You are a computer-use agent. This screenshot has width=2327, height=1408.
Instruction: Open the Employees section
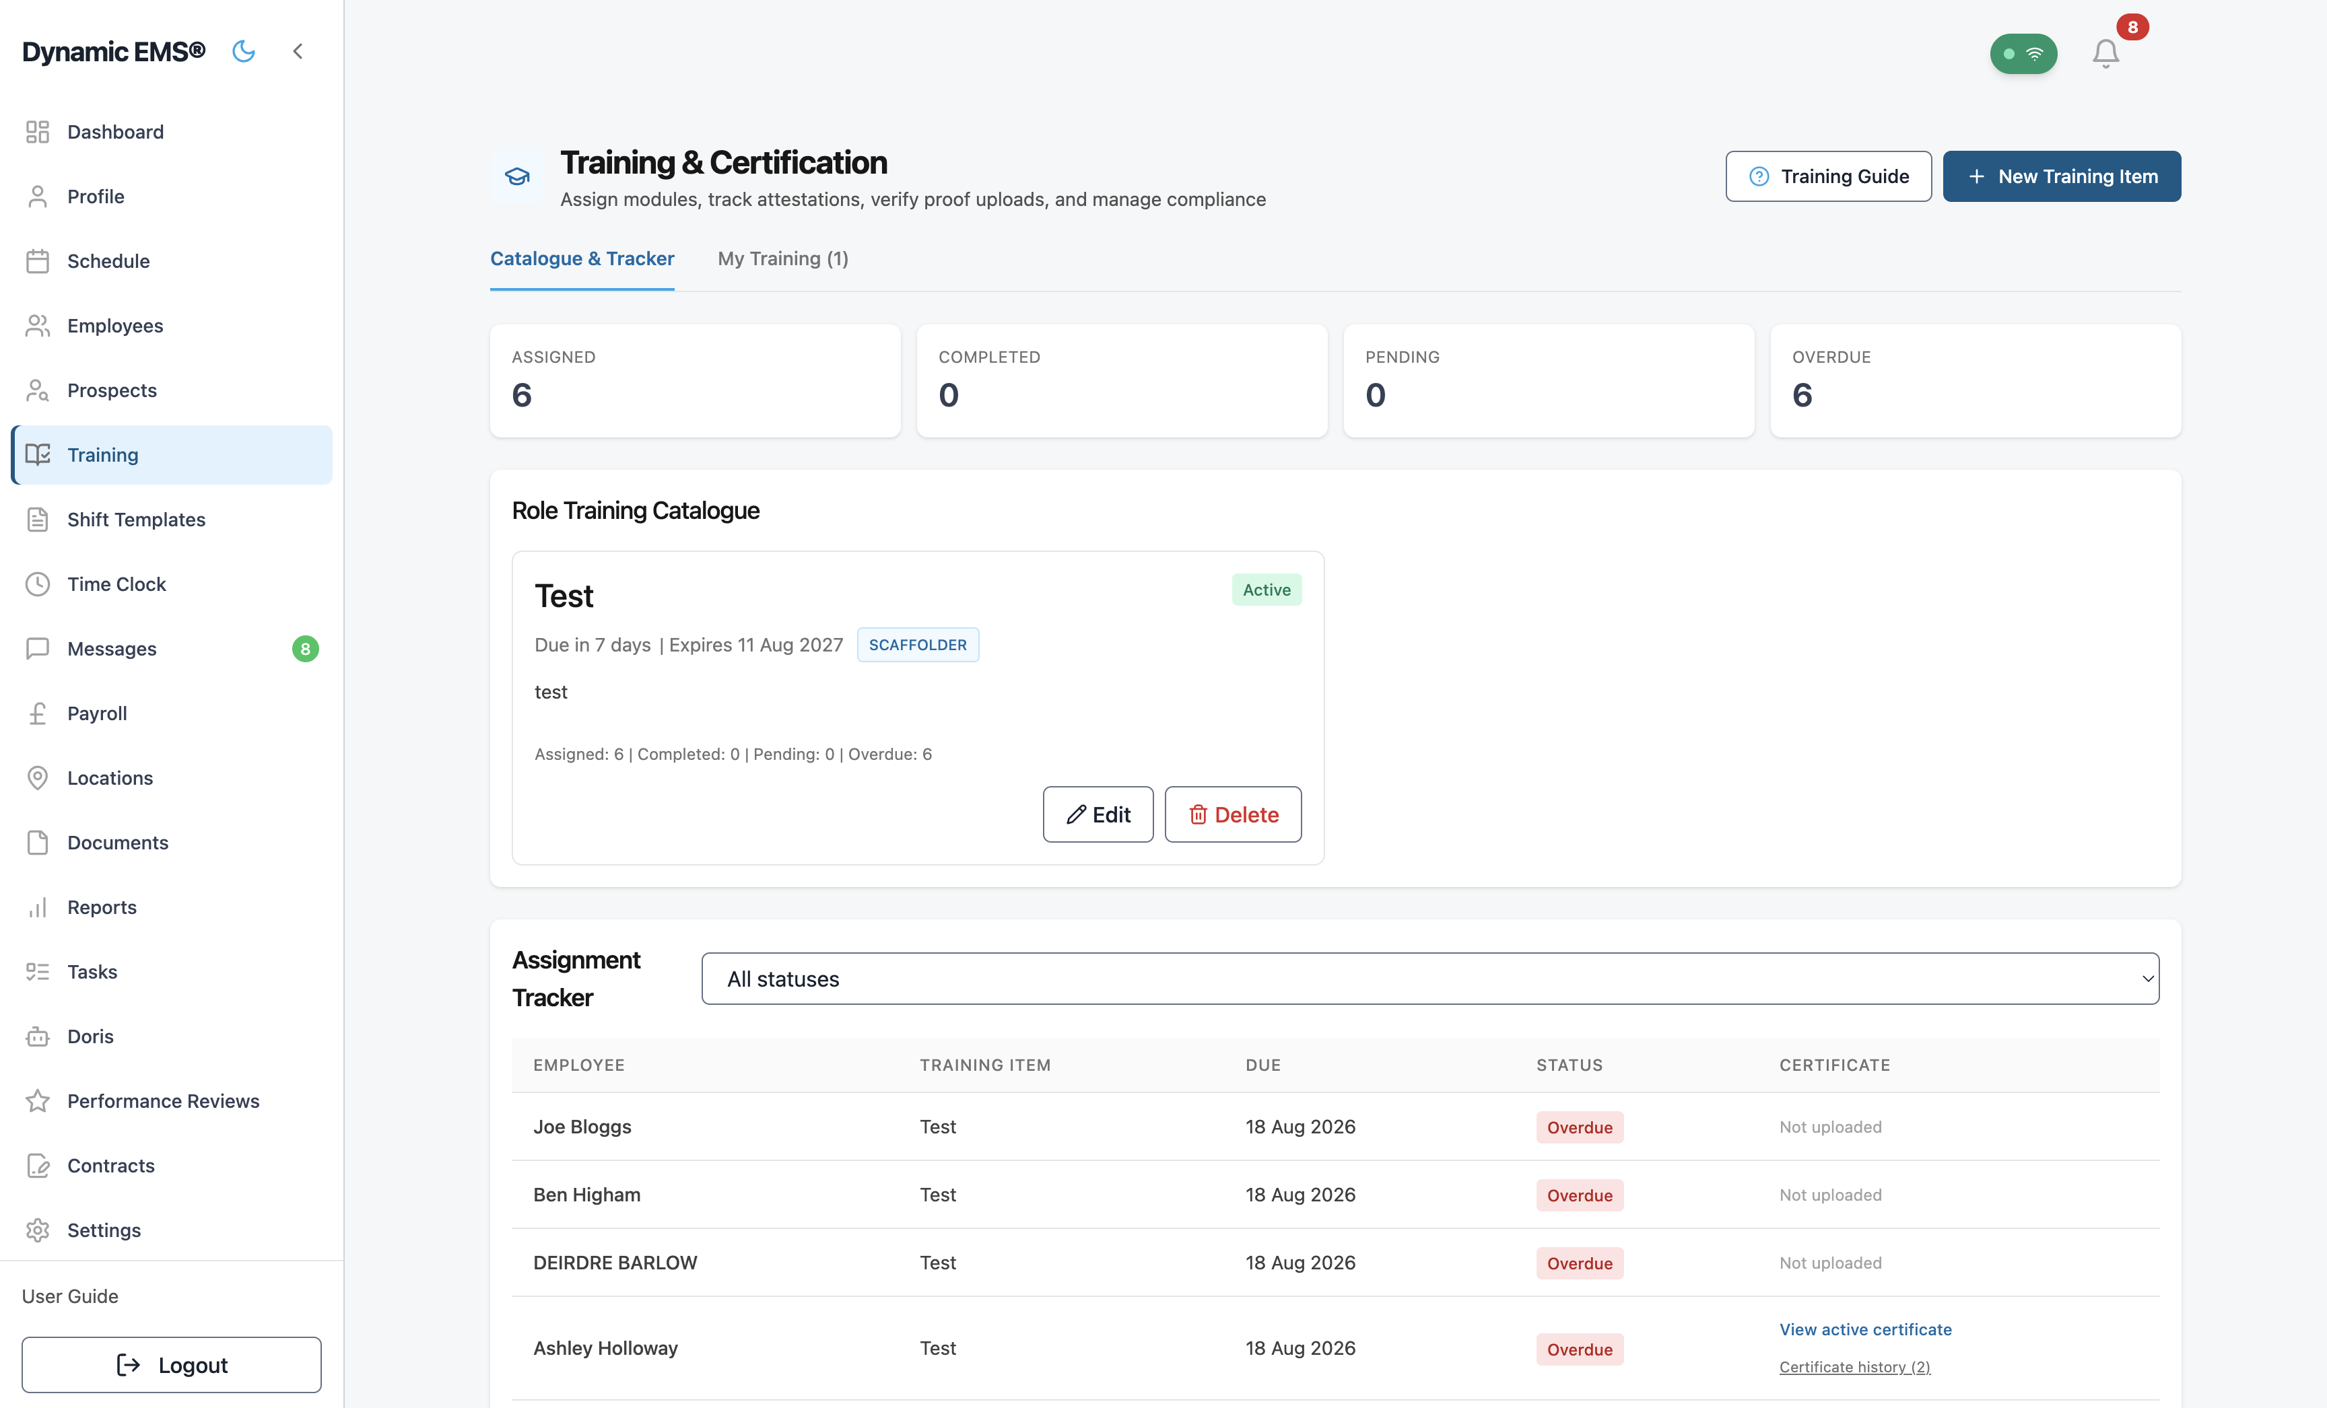click(171, 326)
